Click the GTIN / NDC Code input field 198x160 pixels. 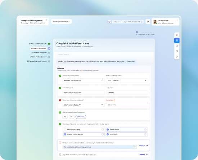pyautogui.click(x=84, y=93)
